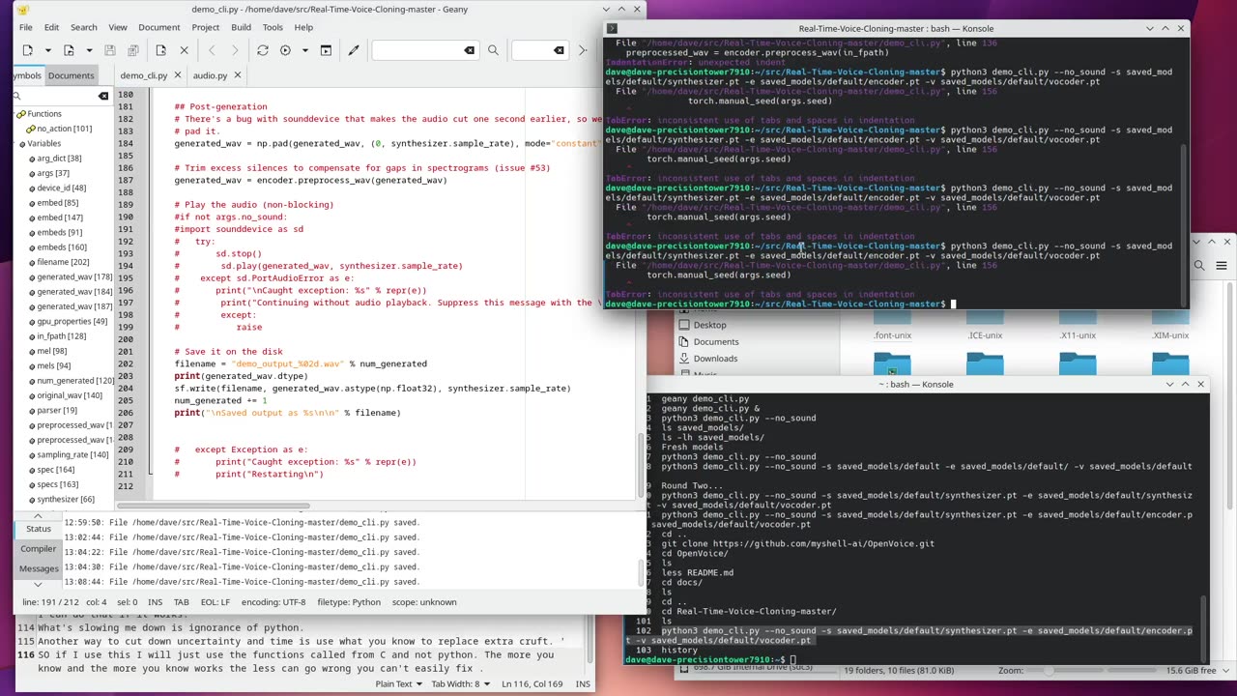Click the Open file icon in Geany
1237x696 pixels.
click(69, 50)
